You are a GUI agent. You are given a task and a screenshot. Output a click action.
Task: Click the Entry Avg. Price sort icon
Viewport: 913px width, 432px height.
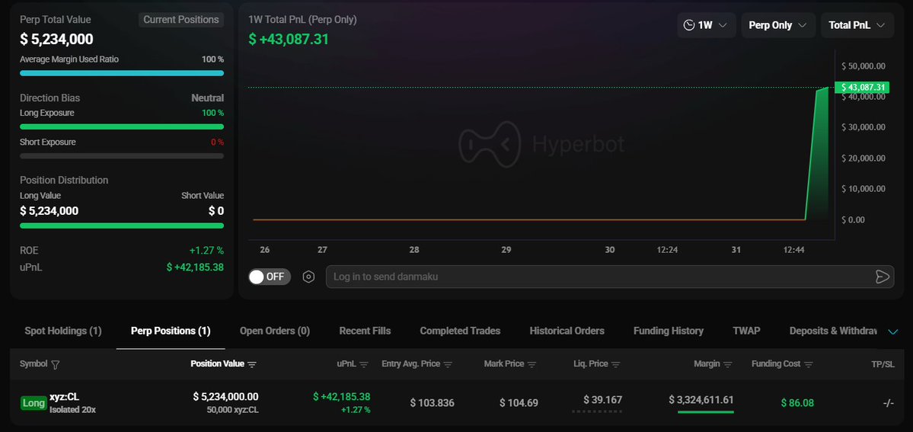(x=449, y=364)
